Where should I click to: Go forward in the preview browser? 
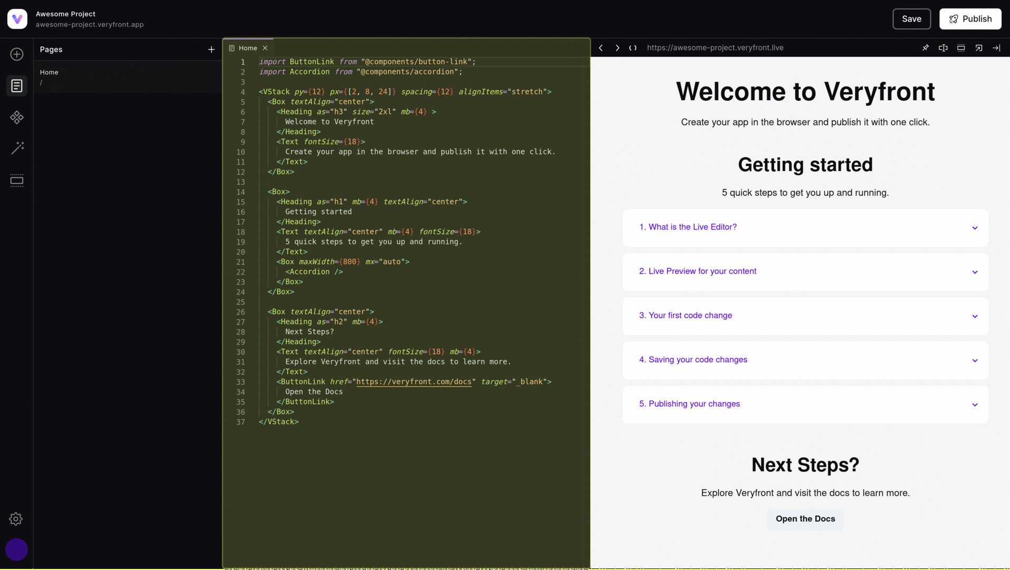tap(617, 48)
